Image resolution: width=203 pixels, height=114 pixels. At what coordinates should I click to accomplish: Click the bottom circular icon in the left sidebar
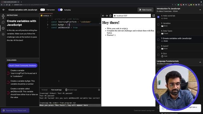[x=3, y=34]
